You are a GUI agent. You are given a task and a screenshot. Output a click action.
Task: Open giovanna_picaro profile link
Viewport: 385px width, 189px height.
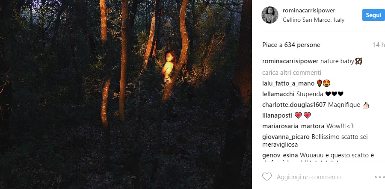[x=285, y=137]
